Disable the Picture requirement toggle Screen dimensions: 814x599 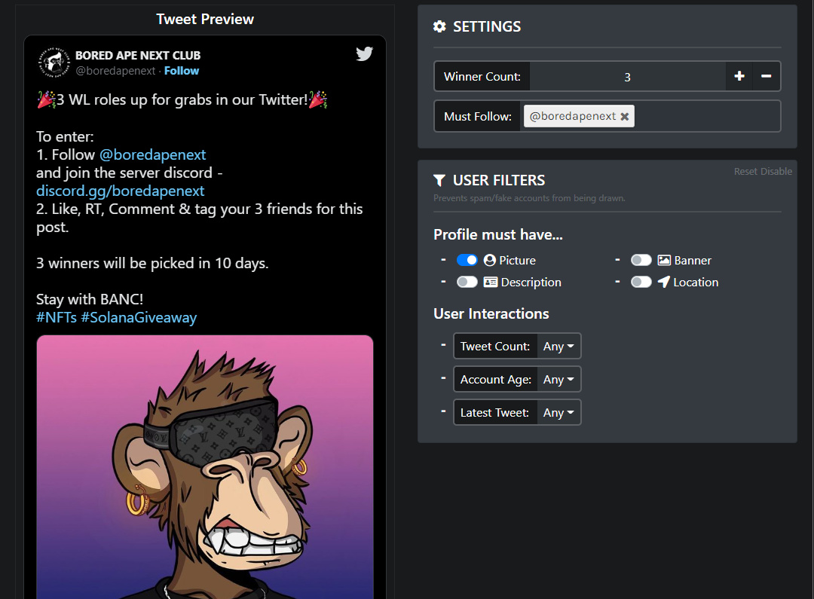click(x=467, y=259)
